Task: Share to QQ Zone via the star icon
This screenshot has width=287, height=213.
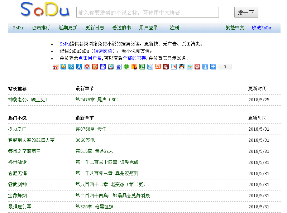Action: (63, 67)
